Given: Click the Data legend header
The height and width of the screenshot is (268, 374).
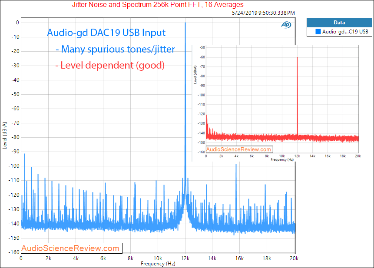Looking at the screenshot, I should 339,23.
